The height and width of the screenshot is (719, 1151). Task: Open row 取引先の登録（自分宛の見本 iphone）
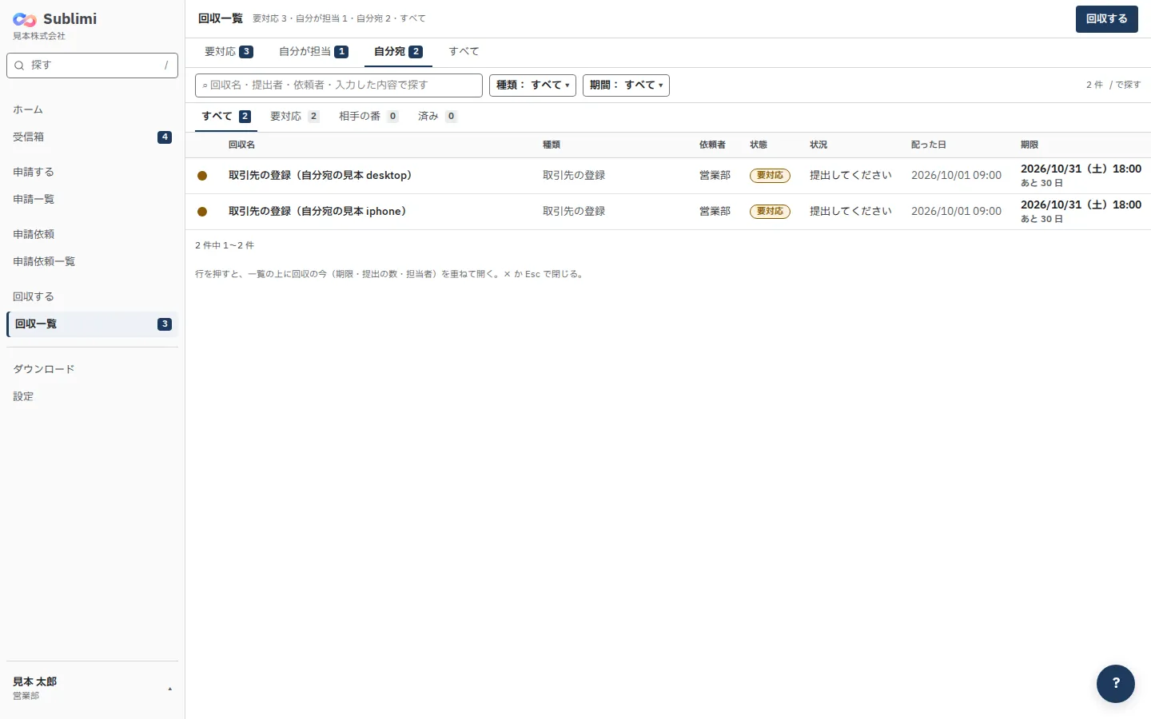click(x=668, y=212)
